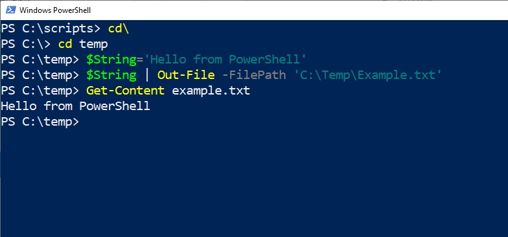Viewport: 508px width, 237px height.
Task: Click the last empty PS C:\temp> prompt
Action: (x=40, y=122)
